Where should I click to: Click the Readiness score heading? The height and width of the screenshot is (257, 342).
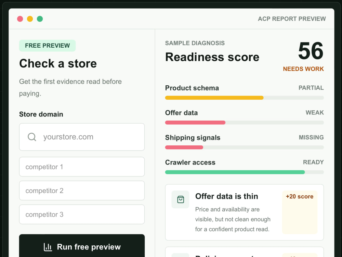[x=212, y=57]
